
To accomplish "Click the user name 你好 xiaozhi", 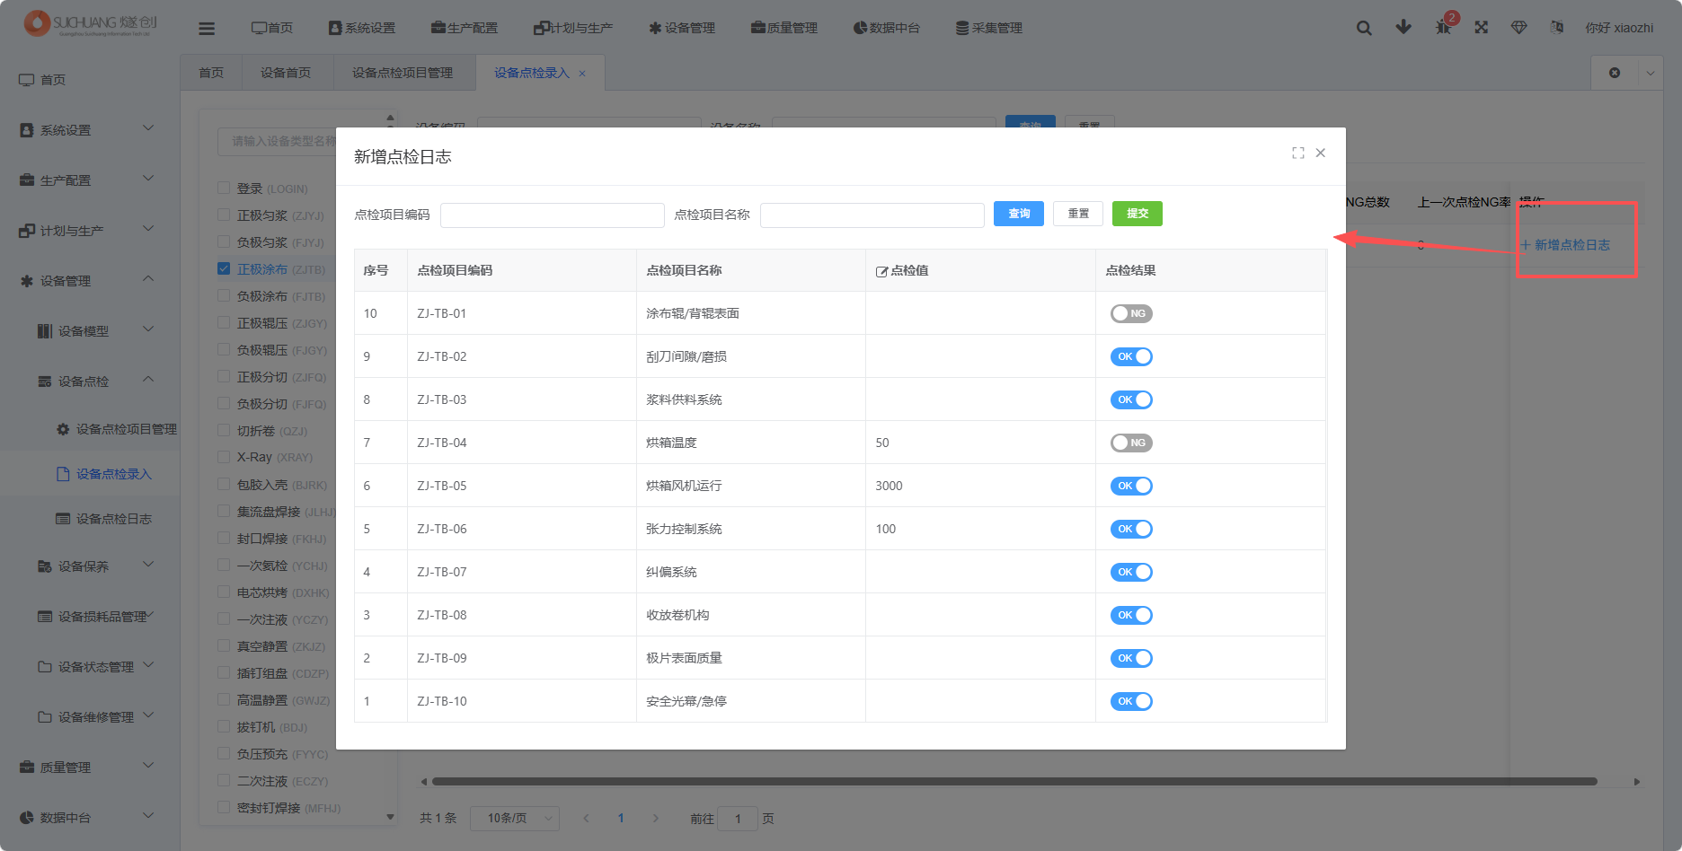I will pos(1619,28).
